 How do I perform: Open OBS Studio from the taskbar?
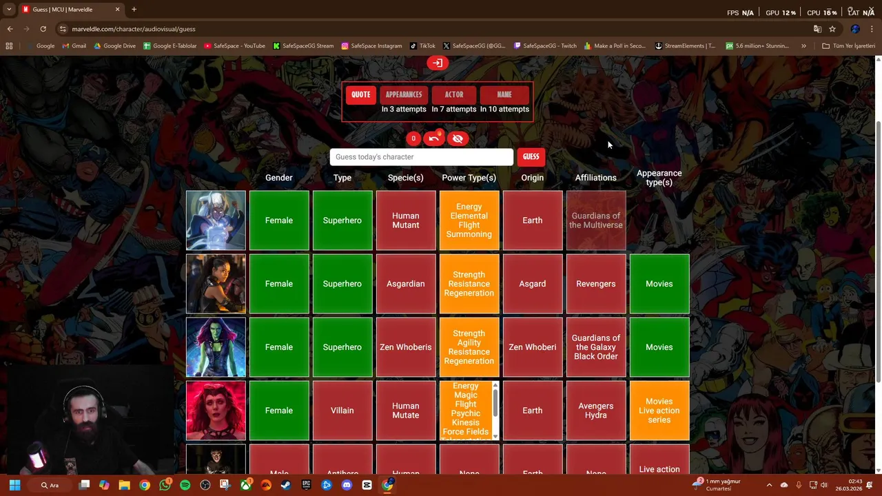pos(205,485)
